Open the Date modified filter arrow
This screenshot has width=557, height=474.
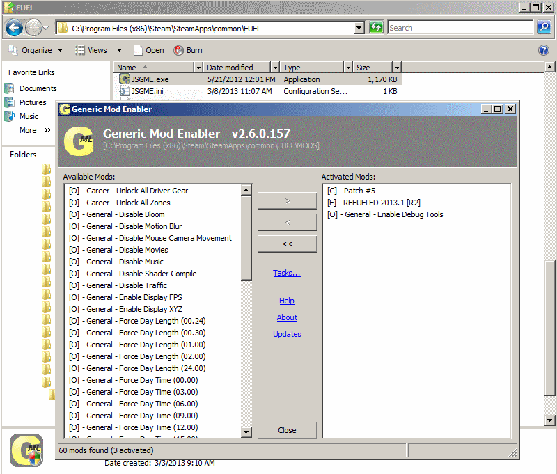[275, 68]
